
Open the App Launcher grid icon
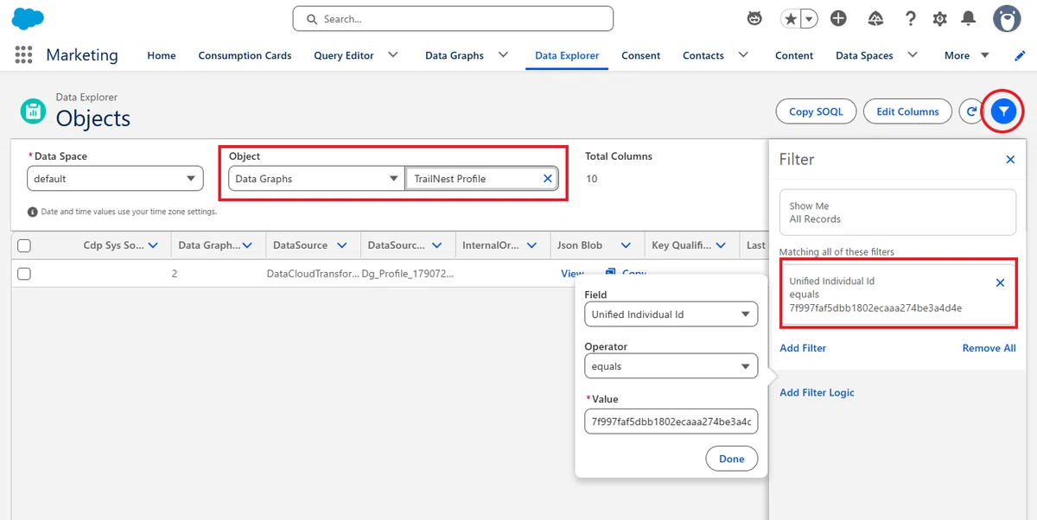23,54
